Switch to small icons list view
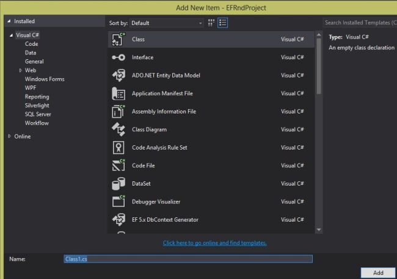Screen dimensions: 397x279 (222, 23)
